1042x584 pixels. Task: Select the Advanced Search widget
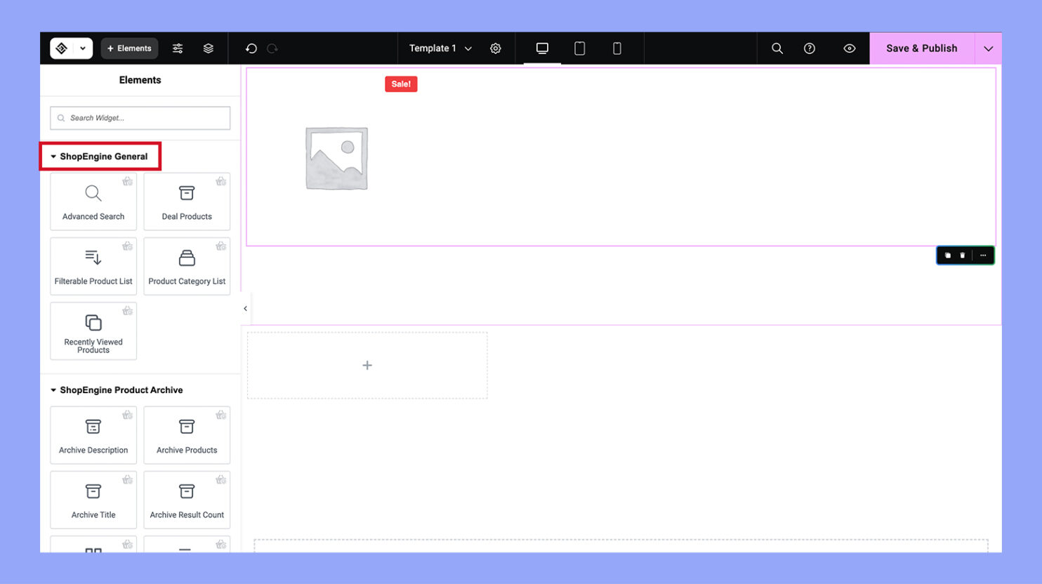93,202
